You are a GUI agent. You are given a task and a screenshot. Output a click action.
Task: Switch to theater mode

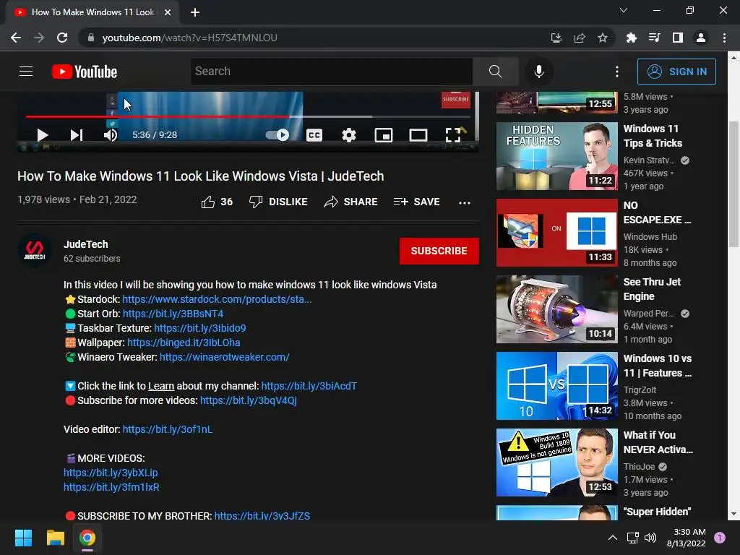[418, 135]
